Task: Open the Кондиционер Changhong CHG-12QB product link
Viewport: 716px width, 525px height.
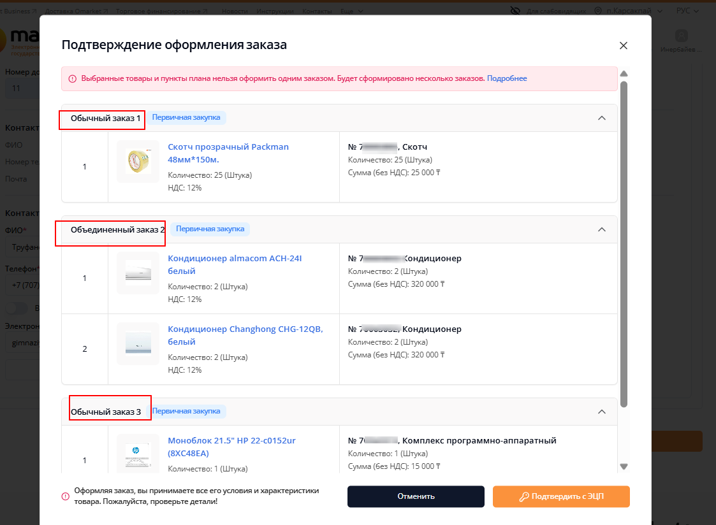Action: [245, 335]
